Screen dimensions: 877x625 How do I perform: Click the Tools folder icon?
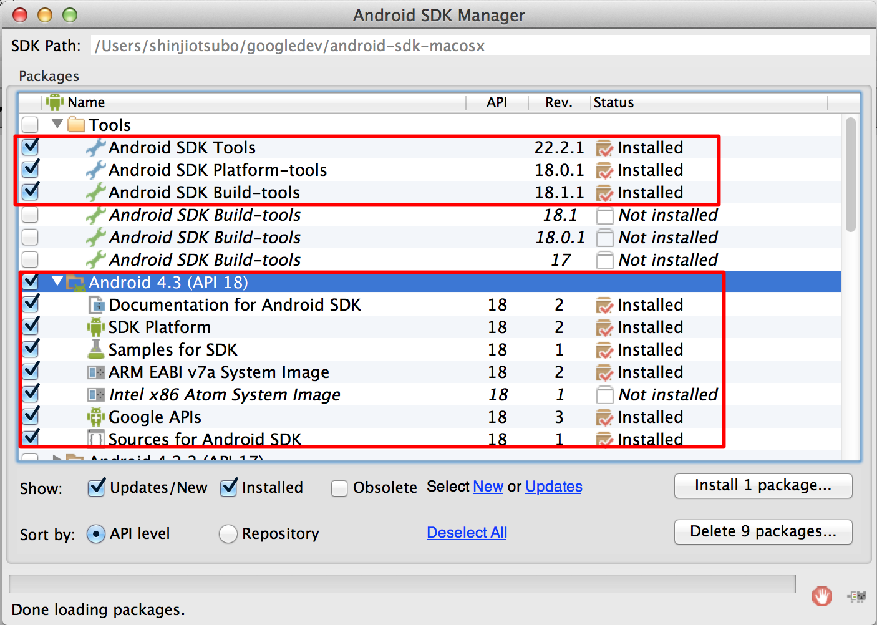pyautogui.click(x=76, y=124)
